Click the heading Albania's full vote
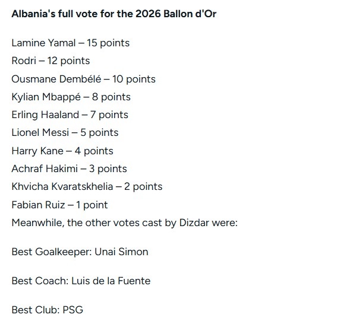This screenshot has height=327, width=356. coord(114,14)
